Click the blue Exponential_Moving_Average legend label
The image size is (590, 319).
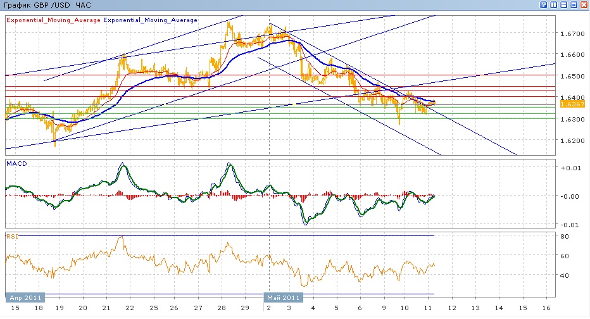(151, 20)
